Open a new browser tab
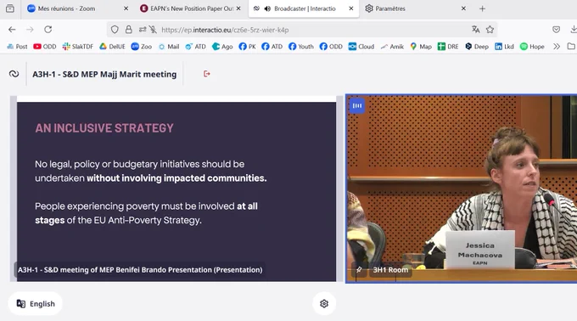This screenshot has width=577, height=321. [x=482, y=8]
